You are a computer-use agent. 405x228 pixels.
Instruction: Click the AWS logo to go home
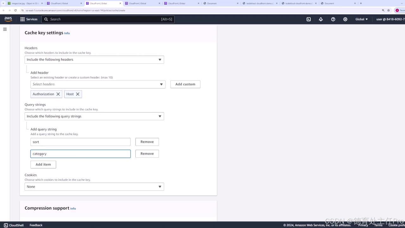(x=8, y=19)
